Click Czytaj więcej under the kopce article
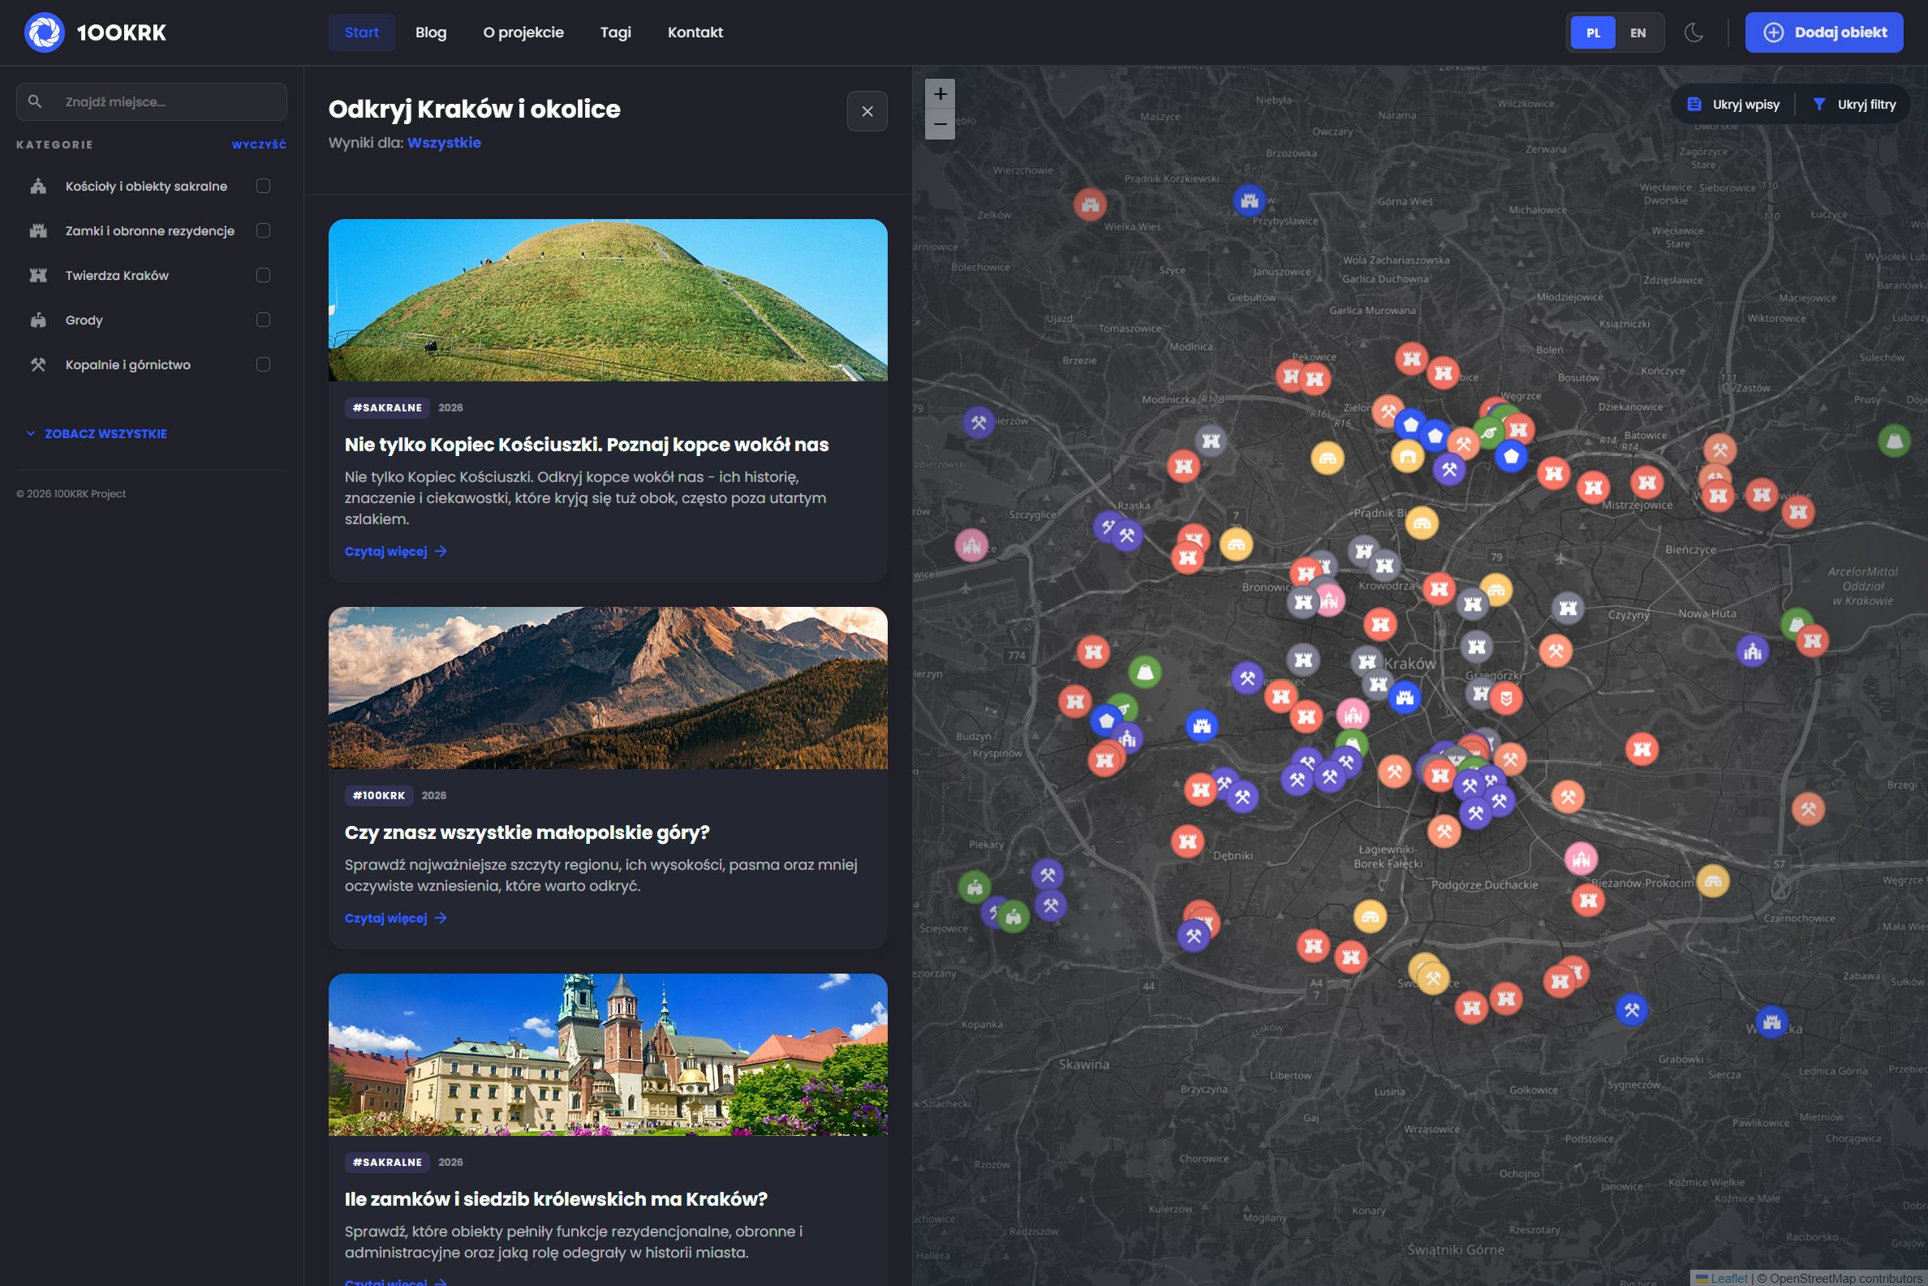 [x=386, y=550]
